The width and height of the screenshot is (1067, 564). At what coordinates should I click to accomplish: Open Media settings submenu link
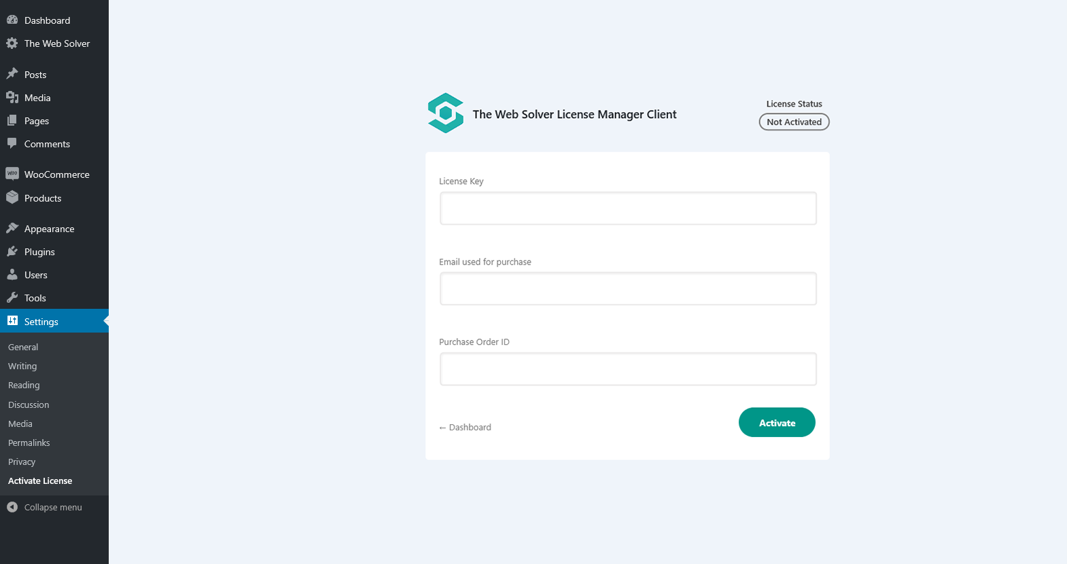coord(20,424)
